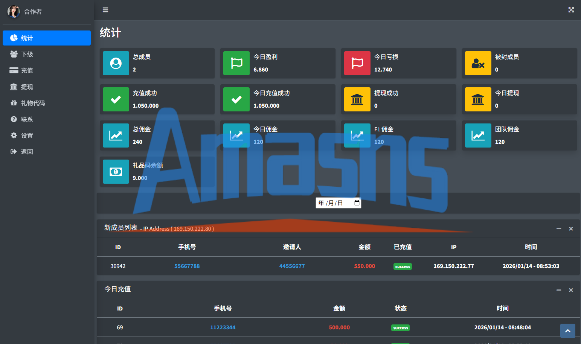Click the 团队佣金 chart icon
This screenshot has height=344, width=581.
click(478, 135)
